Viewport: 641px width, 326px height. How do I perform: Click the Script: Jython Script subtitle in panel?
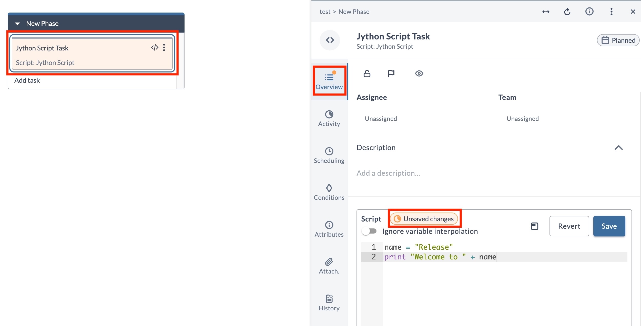coord(385,47)
